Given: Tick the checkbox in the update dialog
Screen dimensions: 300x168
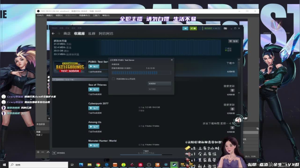Looking at the screenshot, I should [113, 79].
